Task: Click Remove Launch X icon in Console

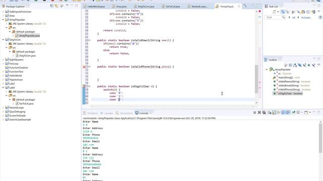Action: 259,113
